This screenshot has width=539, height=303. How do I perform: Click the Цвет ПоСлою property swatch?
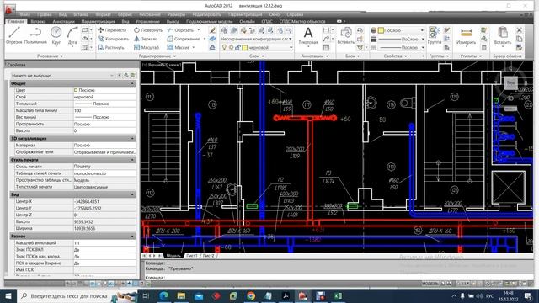76,90
